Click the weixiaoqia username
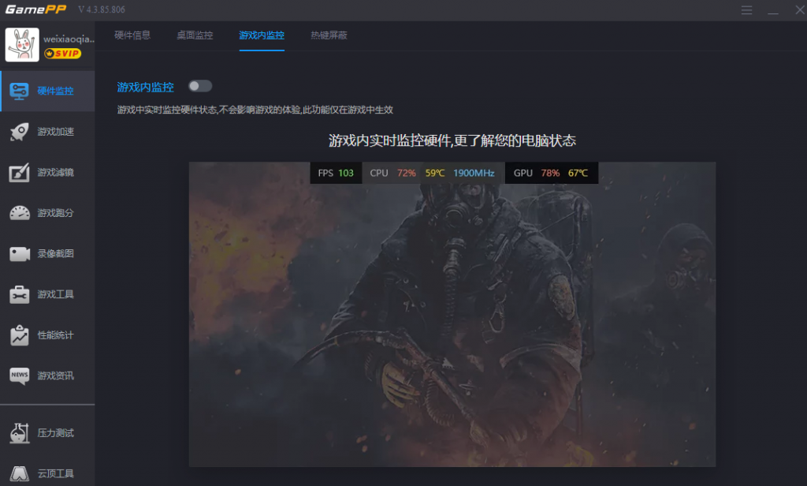Image resolution: width=807 pixels, height=486 pixels. (69, 39)
